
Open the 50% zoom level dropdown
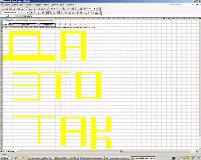(94, 9)
